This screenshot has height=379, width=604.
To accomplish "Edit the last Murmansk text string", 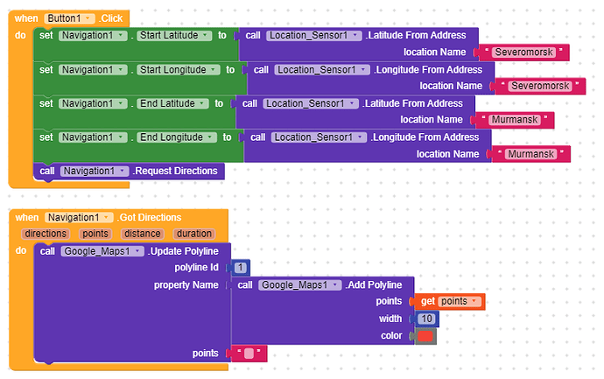I will tap(531, 154).
